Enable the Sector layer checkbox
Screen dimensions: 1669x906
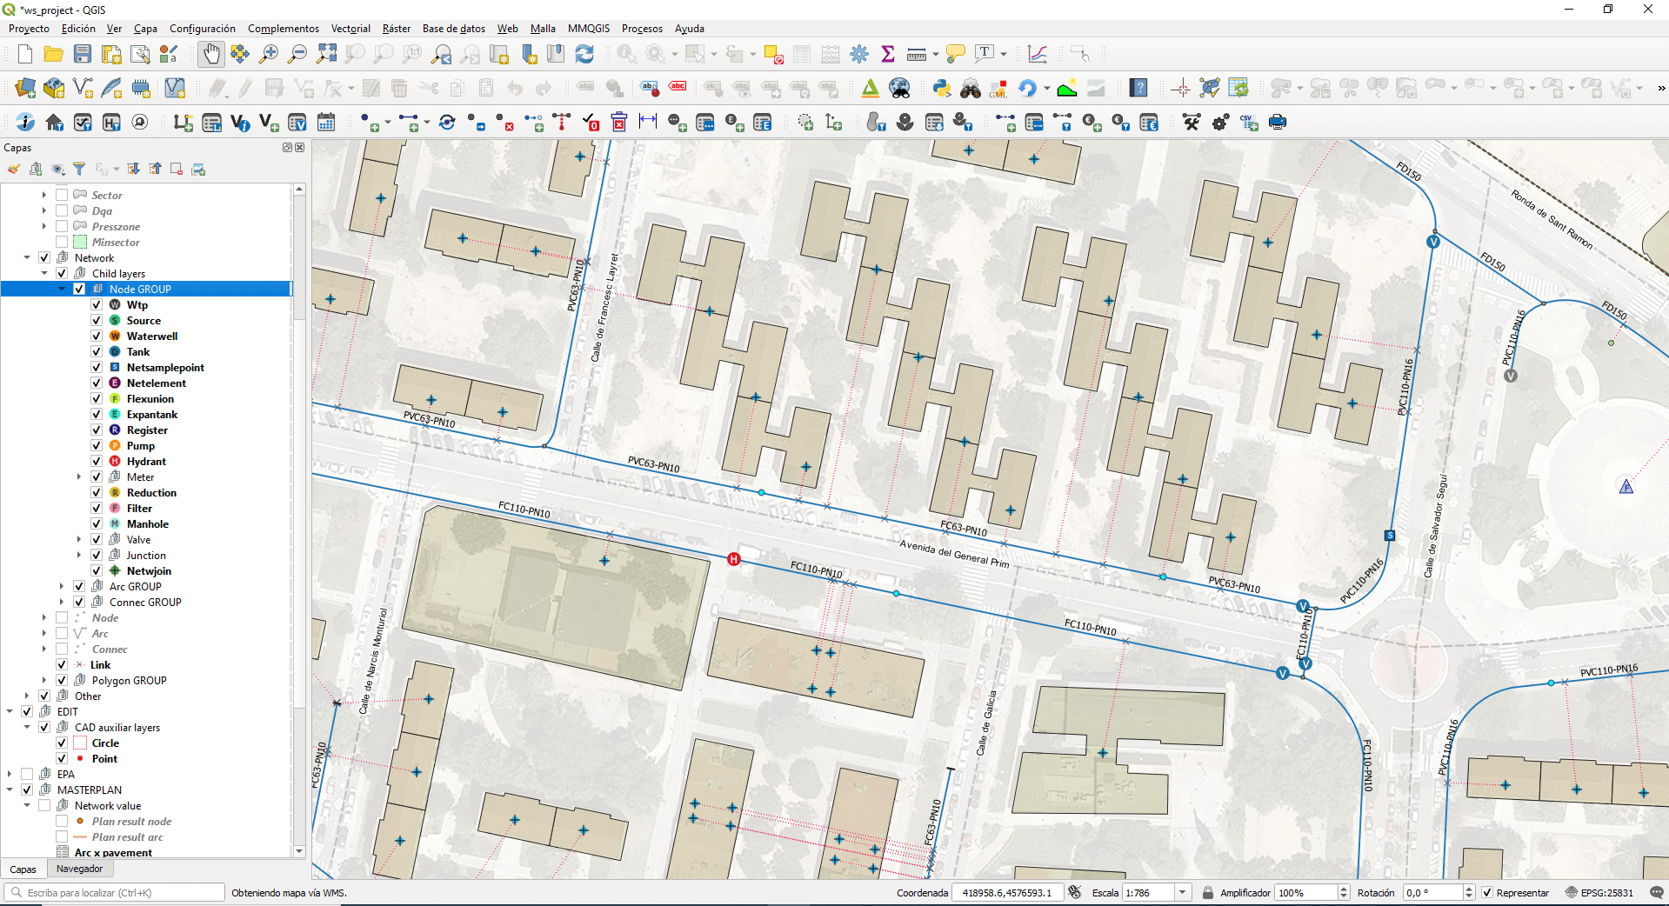[x=62, y=196]
